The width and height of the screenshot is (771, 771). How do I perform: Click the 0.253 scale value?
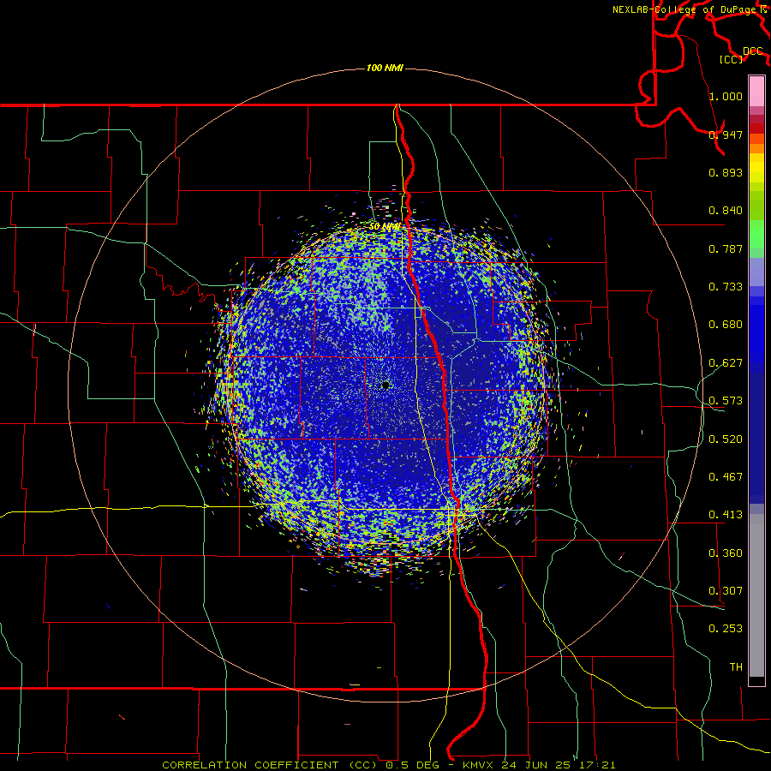726,629
